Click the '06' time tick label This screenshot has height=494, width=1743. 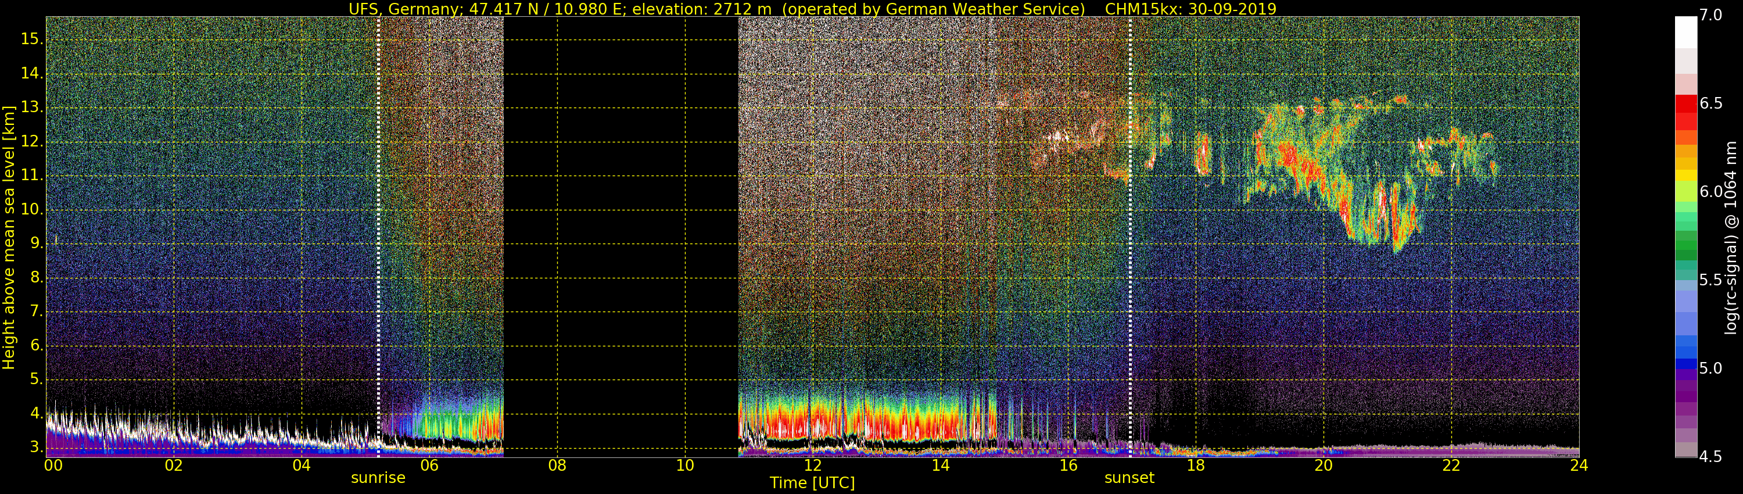[429, 466]
